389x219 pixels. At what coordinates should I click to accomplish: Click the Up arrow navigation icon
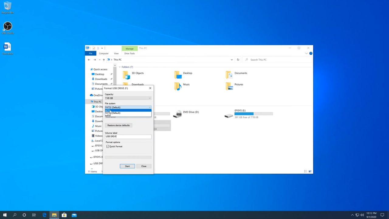[104, 60]
